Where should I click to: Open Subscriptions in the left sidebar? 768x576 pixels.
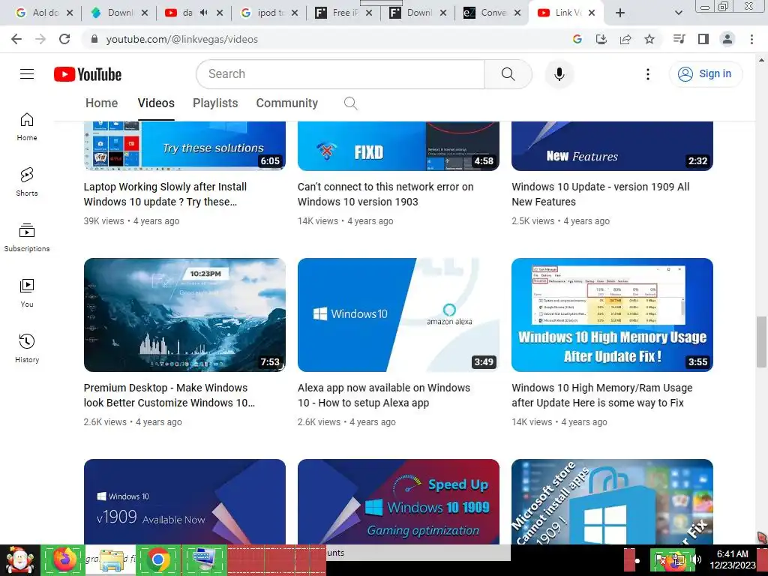27,238
